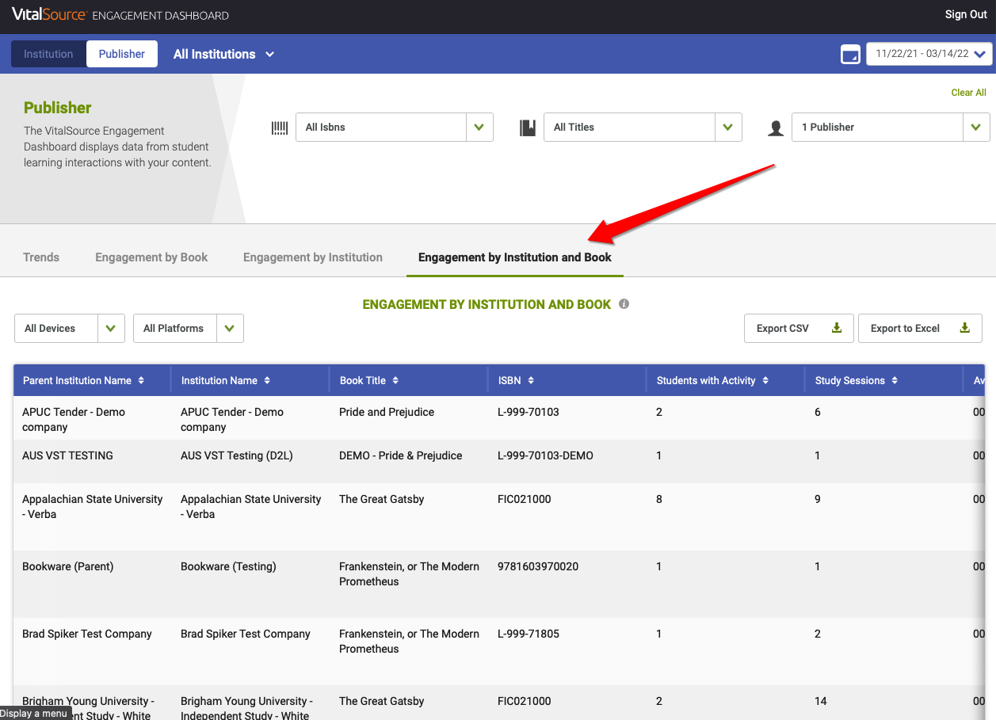Switch to Engagement by Institution tab
This screenshot has height=720, width=996.
coord(313,257)
